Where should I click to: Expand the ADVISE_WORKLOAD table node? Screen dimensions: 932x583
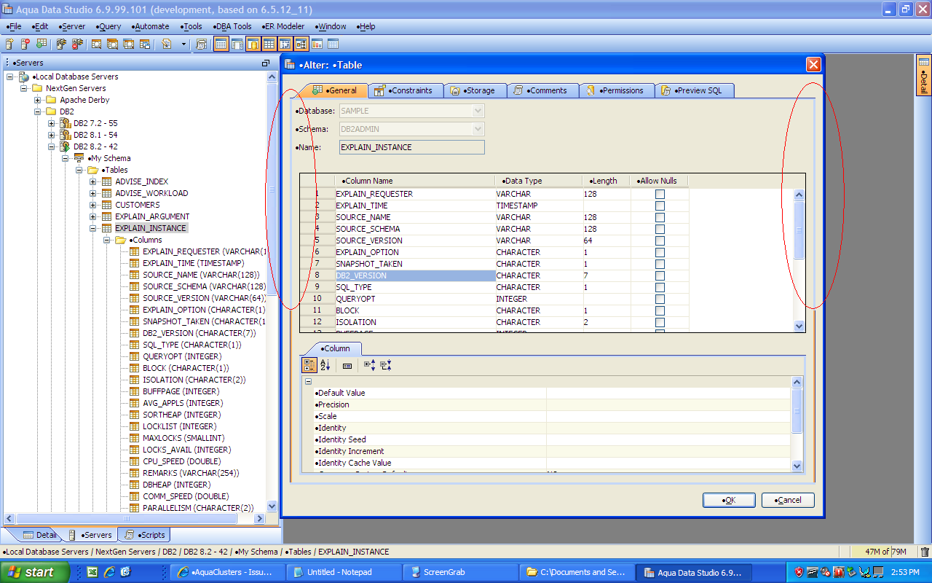[93, 193]
